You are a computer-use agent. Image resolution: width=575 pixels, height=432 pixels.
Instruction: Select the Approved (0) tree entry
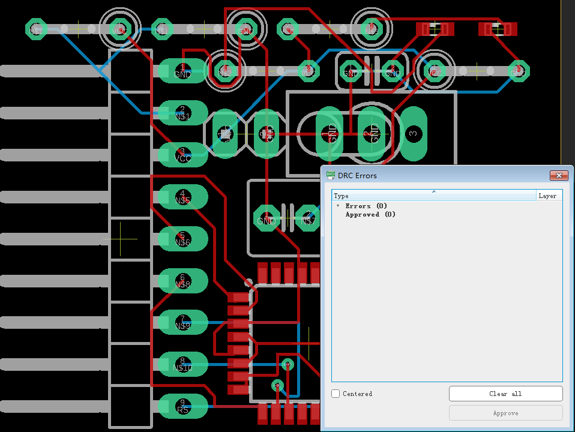[x=371, y=214]
